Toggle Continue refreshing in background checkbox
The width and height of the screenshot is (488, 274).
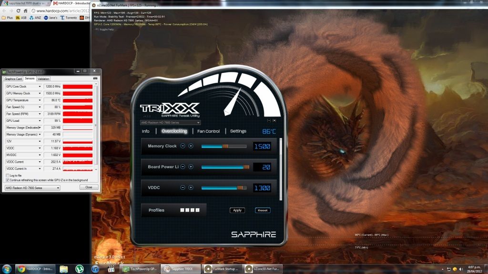coord(8,180)
